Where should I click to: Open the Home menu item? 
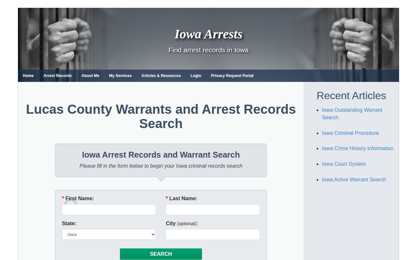pyautogui.click(x=28, y=76)
